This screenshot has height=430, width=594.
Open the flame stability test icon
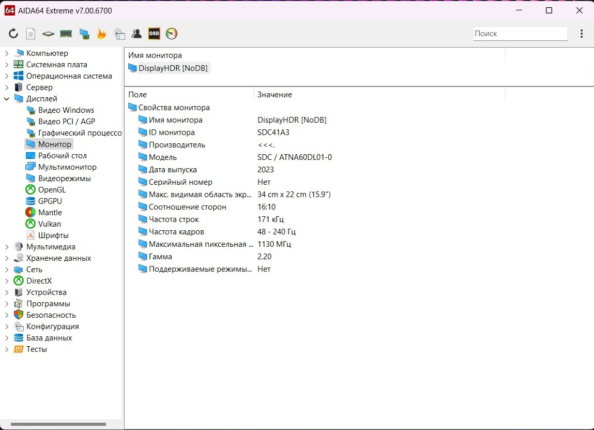[101, 34]
